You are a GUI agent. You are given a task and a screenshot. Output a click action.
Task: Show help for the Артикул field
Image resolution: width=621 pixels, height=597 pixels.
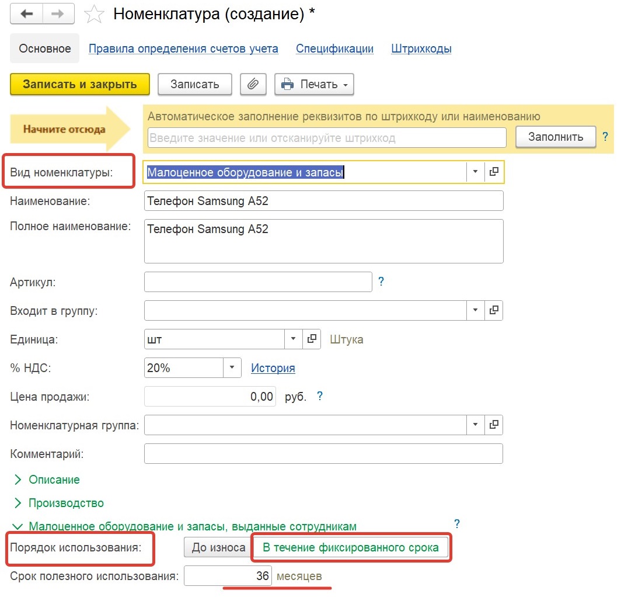pos(381,282)
